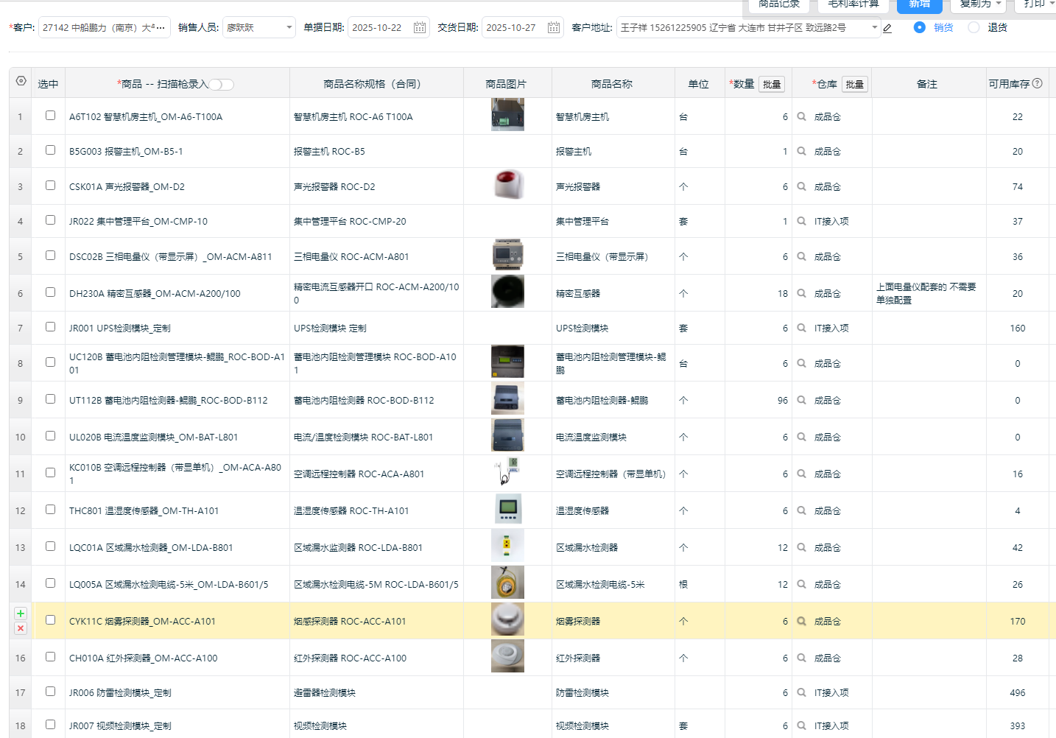Open the 智慧机房主机 product thumbnail
The height and width of the screenshot is (738, 1056).
507,116
